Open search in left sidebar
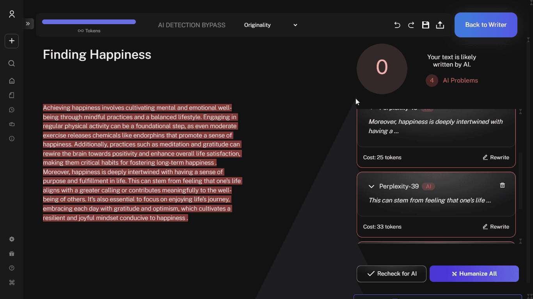 pyautogui.click(x=12, y=63)
